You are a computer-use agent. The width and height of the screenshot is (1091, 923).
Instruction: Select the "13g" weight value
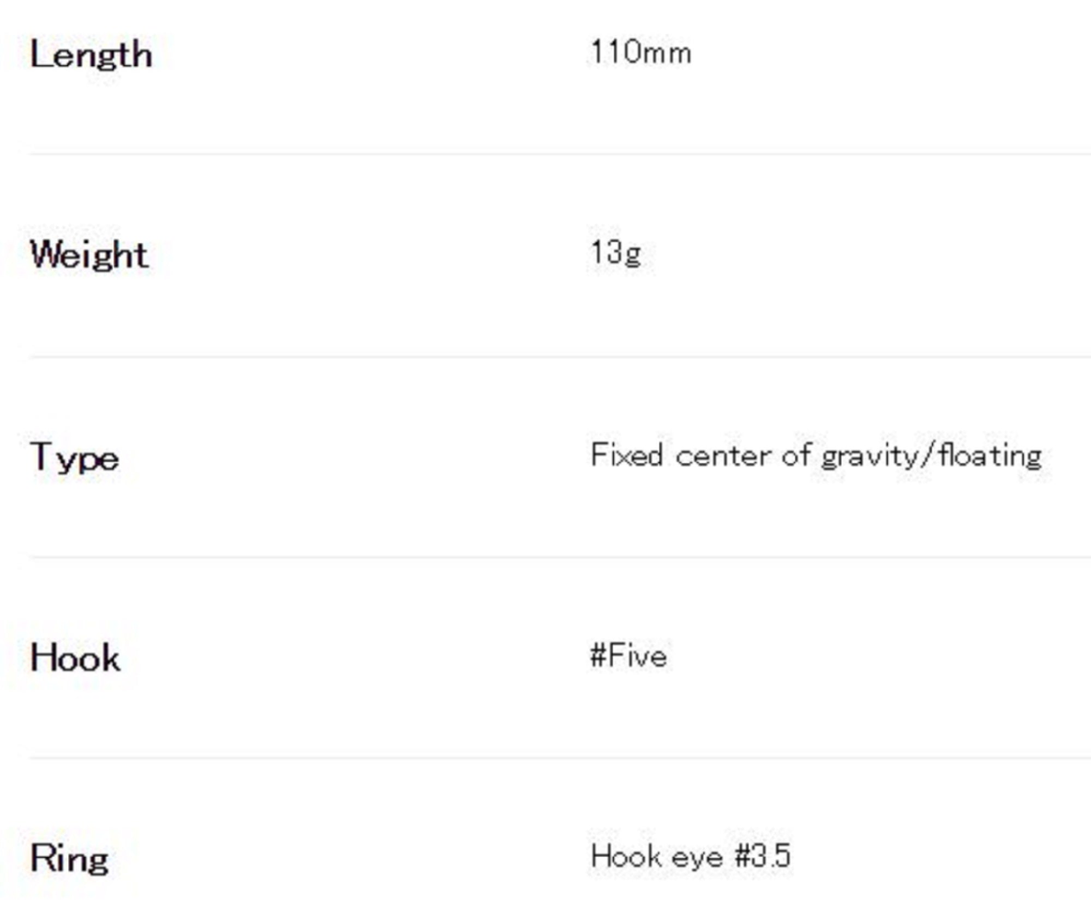[x=615, y=253]
